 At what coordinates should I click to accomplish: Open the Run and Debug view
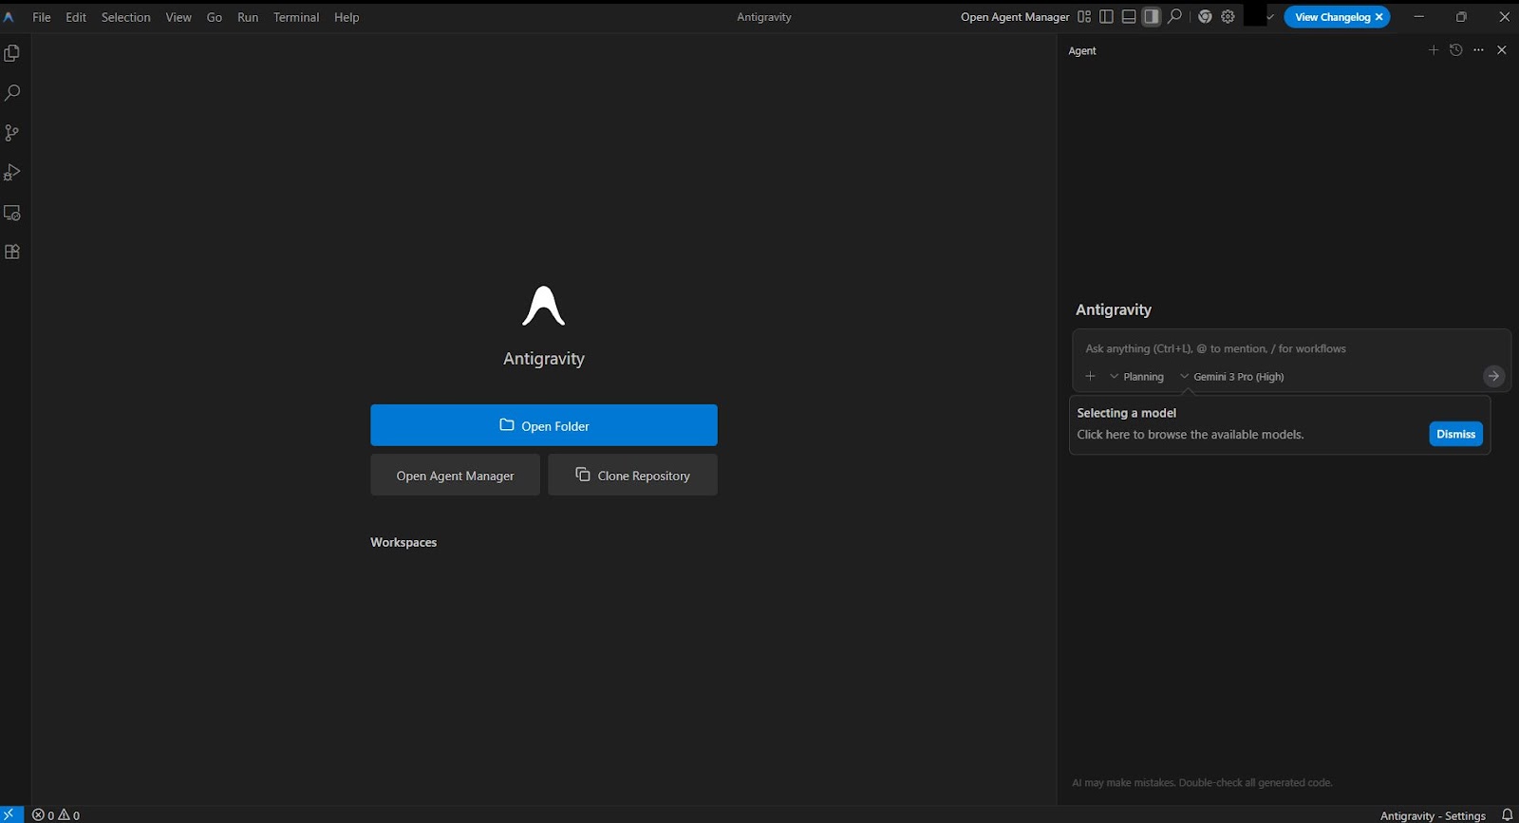click(x=12, y=173)
